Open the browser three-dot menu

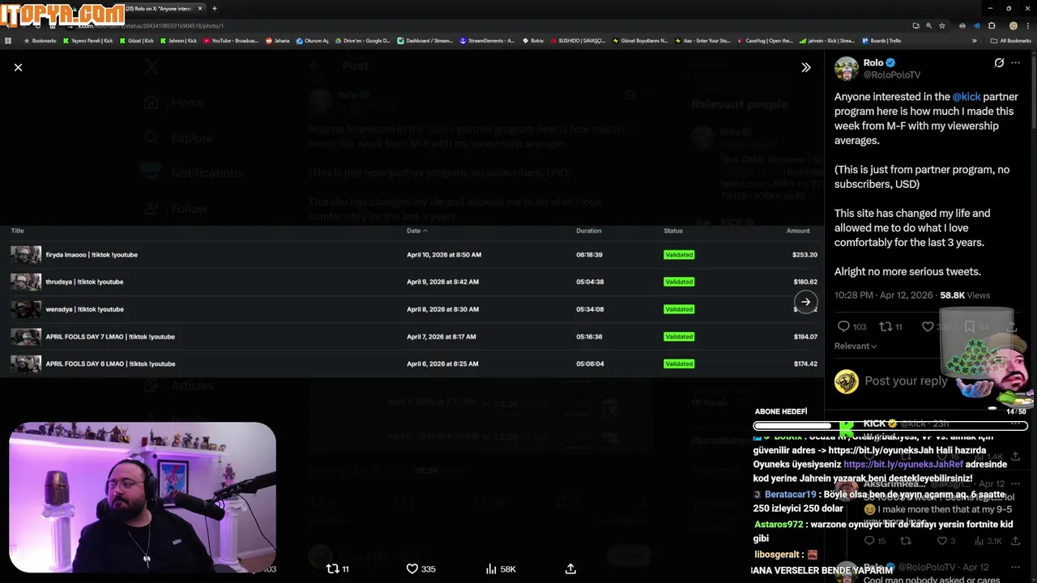click(1029, 26)
